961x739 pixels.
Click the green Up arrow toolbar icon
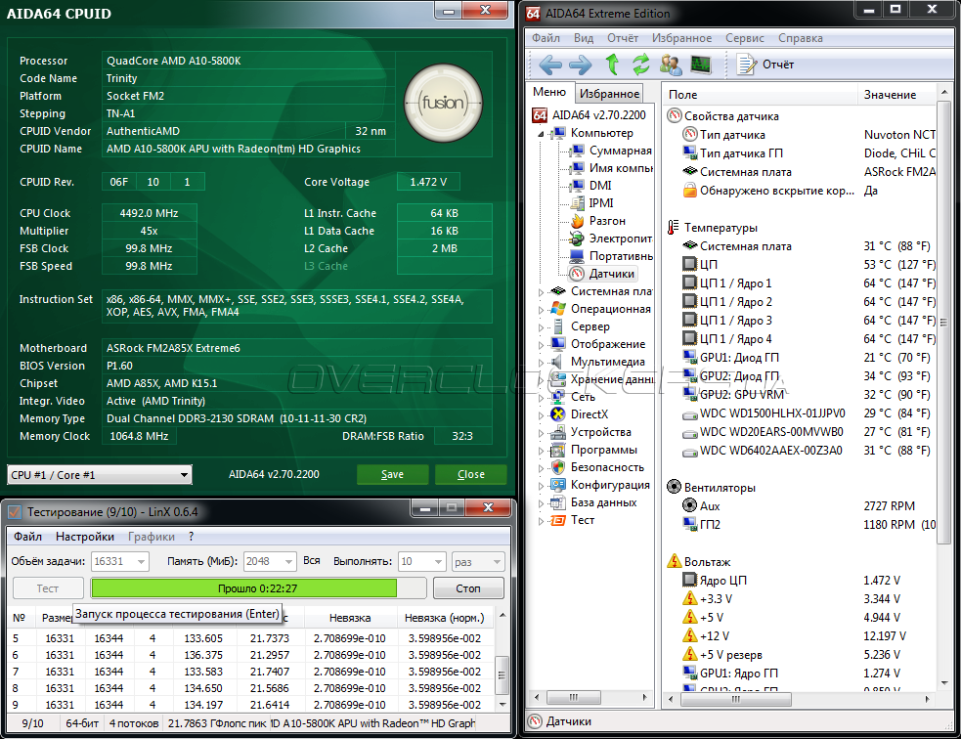pos(612,65)
